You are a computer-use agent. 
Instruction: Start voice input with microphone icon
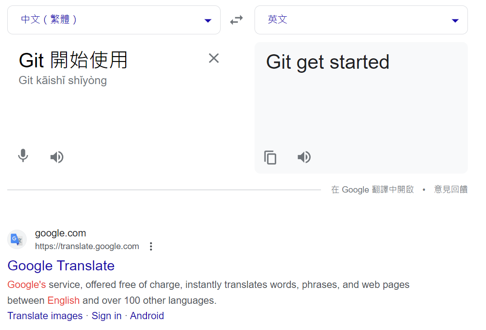pyautogui.click(x=23, y=156)
